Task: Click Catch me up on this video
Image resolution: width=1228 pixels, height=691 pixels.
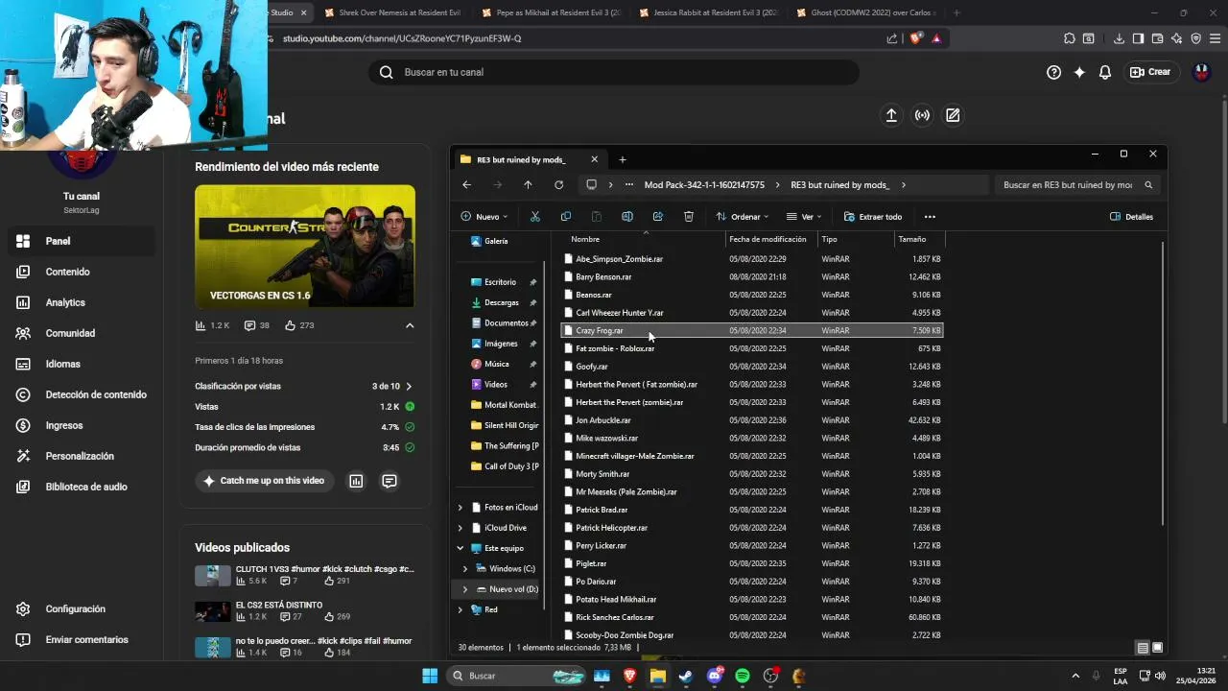Action: click(264, 481)
